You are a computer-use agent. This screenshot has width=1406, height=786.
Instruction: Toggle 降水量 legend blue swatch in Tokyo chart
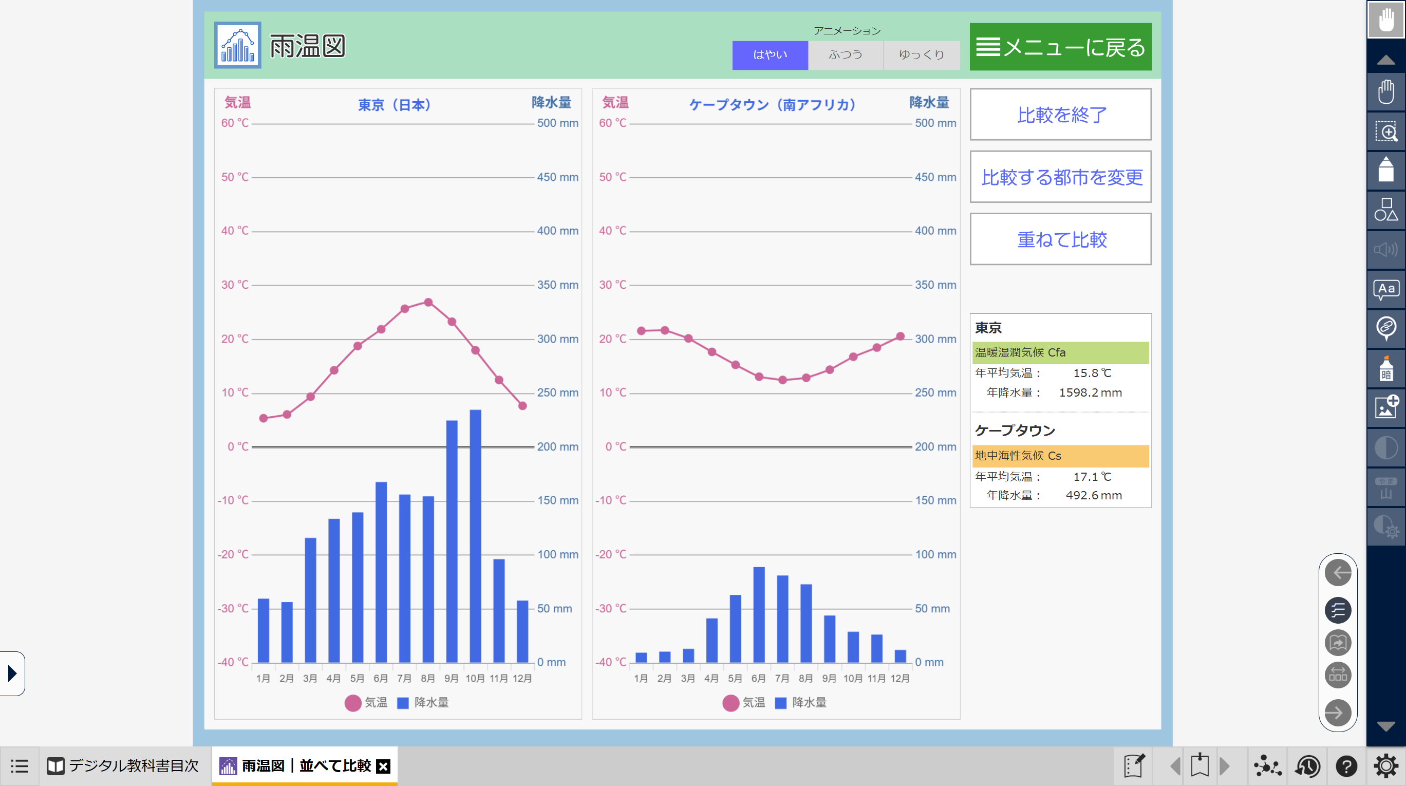tap(403, 703)
